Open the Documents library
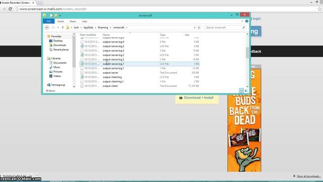 (60, 63)
